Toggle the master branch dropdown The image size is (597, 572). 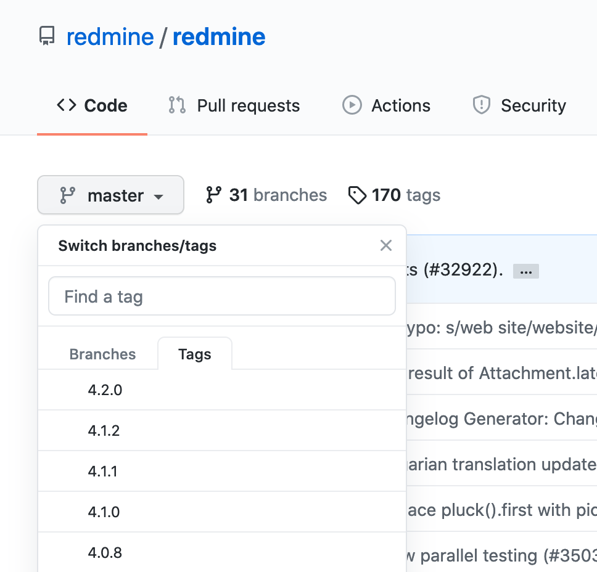pos(110,195)
